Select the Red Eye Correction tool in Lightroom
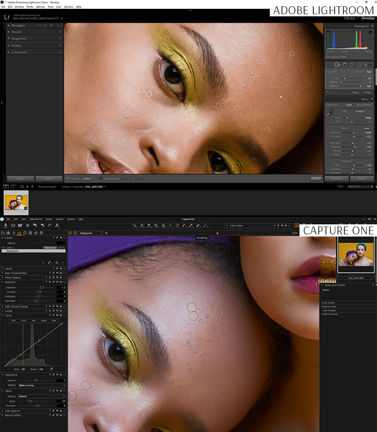Screen dimensions: 377x432 tap(344, 64)
